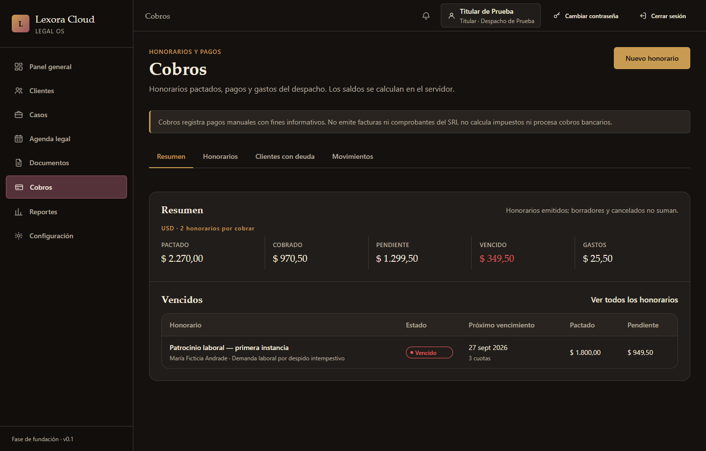Image resolution: width=706 pixels, height=451 pixels.
Task: Open Configuración label in sidebar
Action: (x=51, y=236)
